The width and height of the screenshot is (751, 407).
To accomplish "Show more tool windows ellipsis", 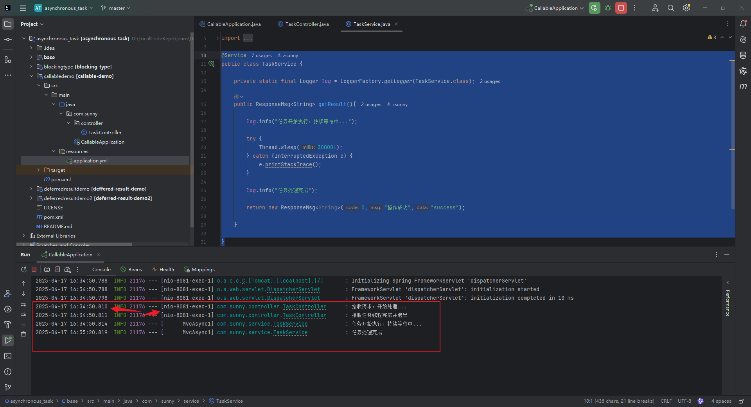I will point(8,75).
